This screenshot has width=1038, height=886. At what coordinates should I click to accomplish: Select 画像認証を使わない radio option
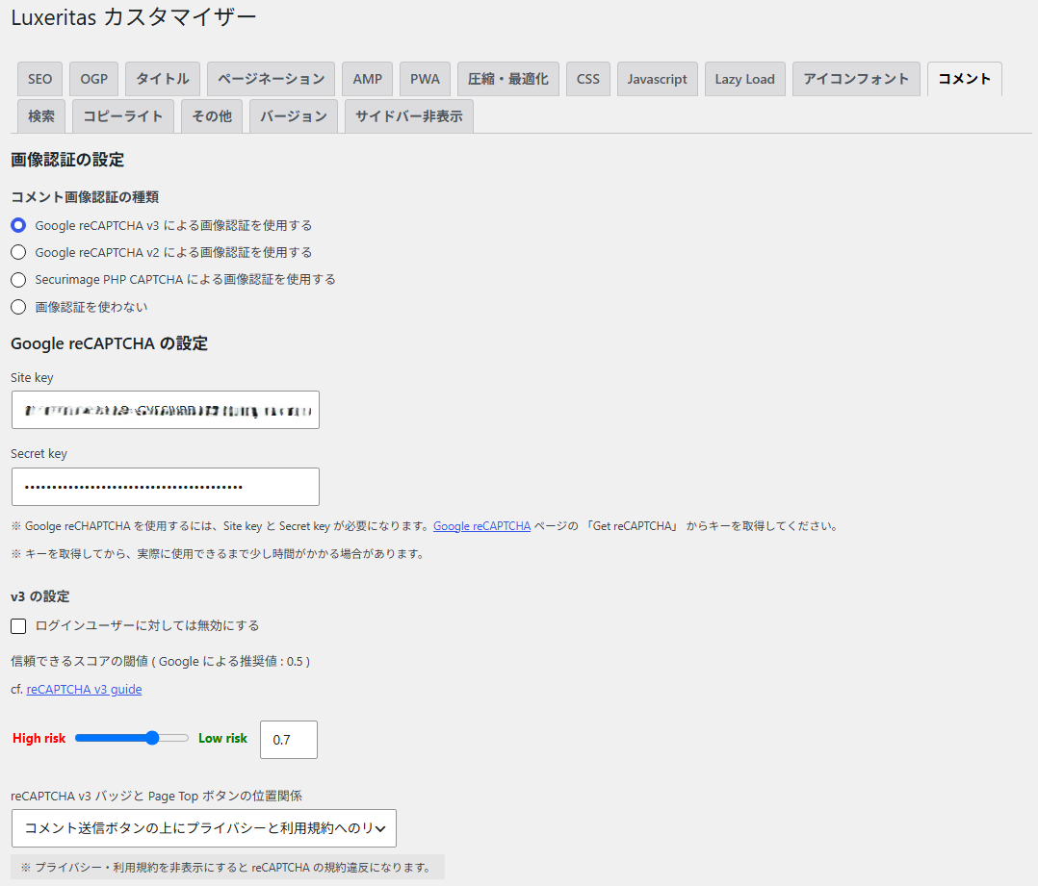point(18,307)
